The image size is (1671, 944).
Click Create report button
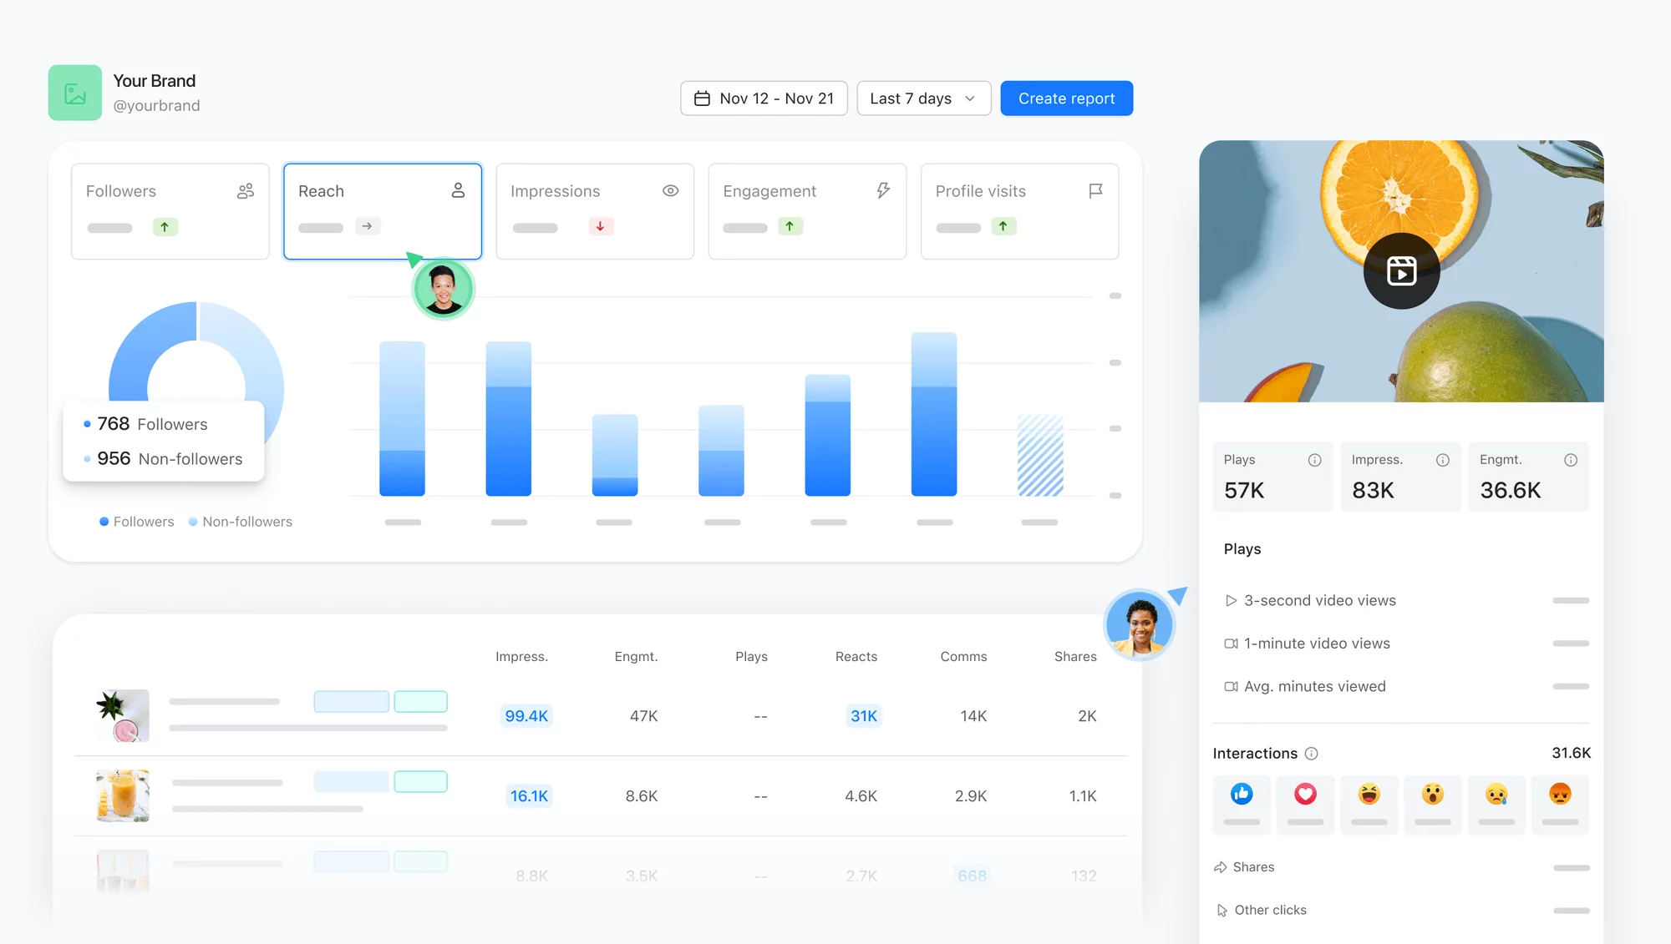(x=1066, y=98)
